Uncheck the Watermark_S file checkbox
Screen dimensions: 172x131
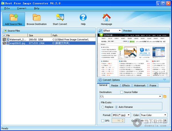pos(4,39)
